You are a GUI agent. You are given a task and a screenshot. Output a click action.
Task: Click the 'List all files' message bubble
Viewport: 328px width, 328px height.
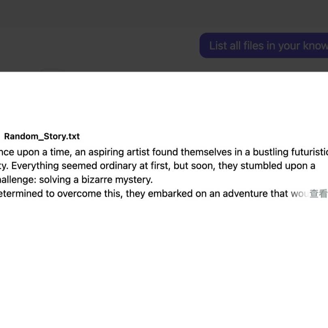pyautogui.click(x=264, y=45)
